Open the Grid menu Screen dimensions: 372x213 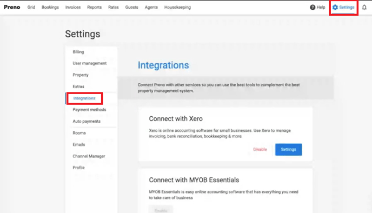pyautogui.click(x=31, y=8)
